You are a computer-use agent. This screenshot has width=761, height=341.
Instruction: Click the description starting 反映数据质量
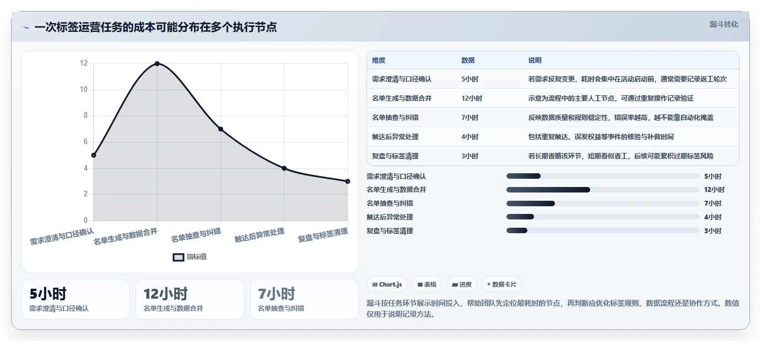pos(622,118)
